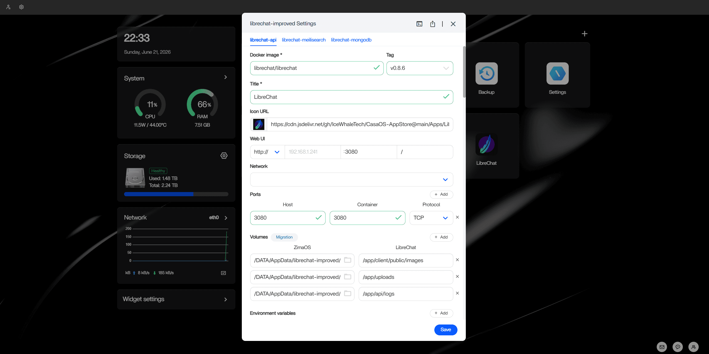Viewport: 709px width, 354px height.
Task: Open the user account icon in top bar
Action: pos(8,7)
